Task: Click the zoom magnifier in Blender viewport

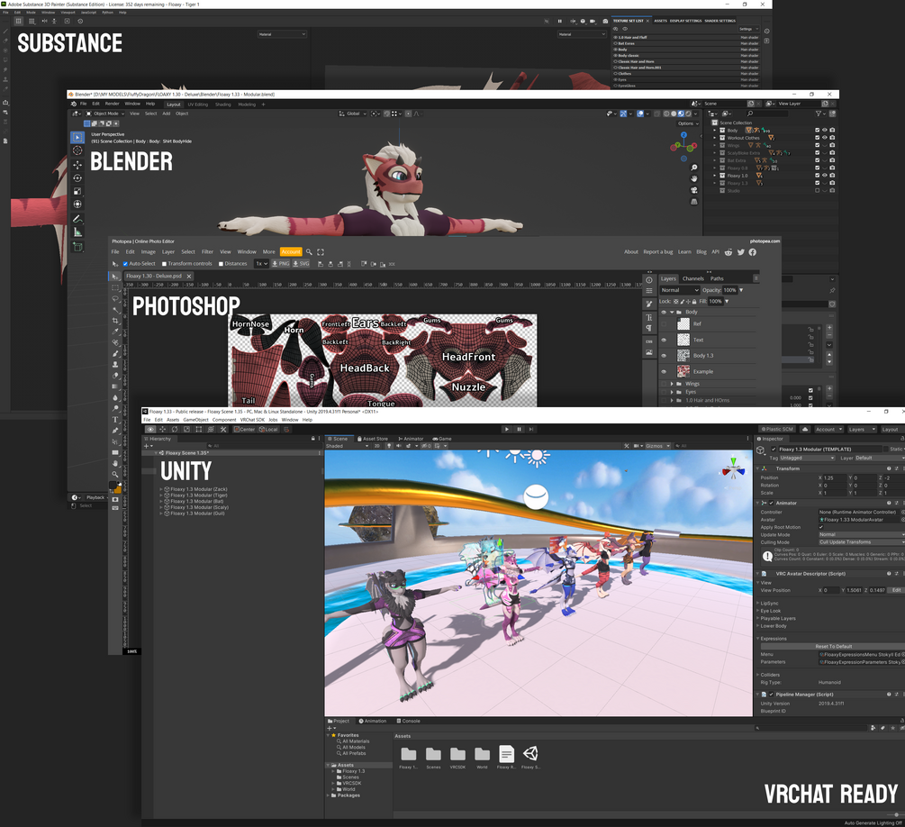Action: tap(693, 168)
